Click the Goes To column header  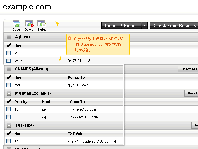coord(77,102)
